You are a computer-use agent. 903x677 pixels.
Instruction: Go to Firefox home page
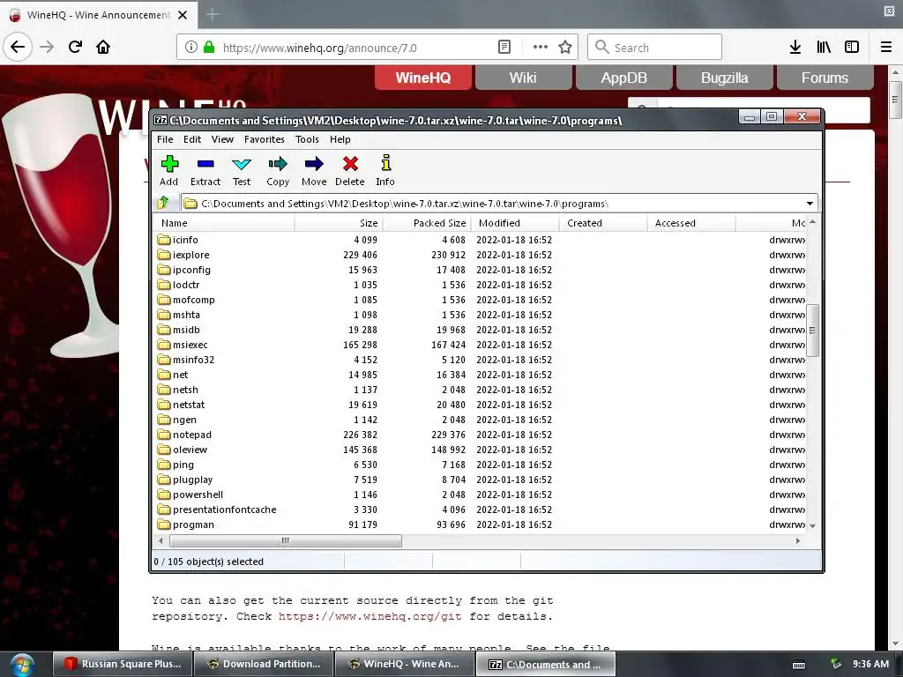103,47
